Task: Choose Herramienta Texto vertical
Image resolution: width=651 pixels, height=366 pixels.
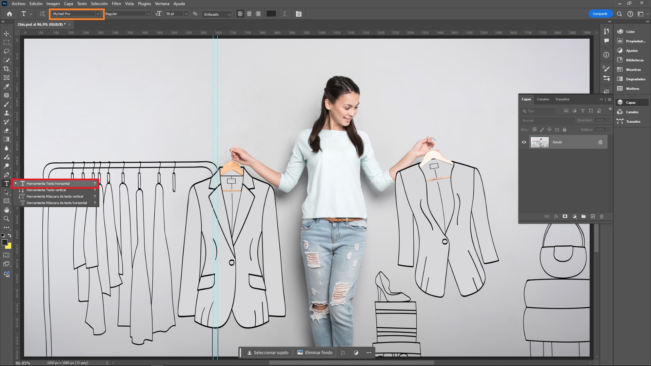Action: coord(56,190)
